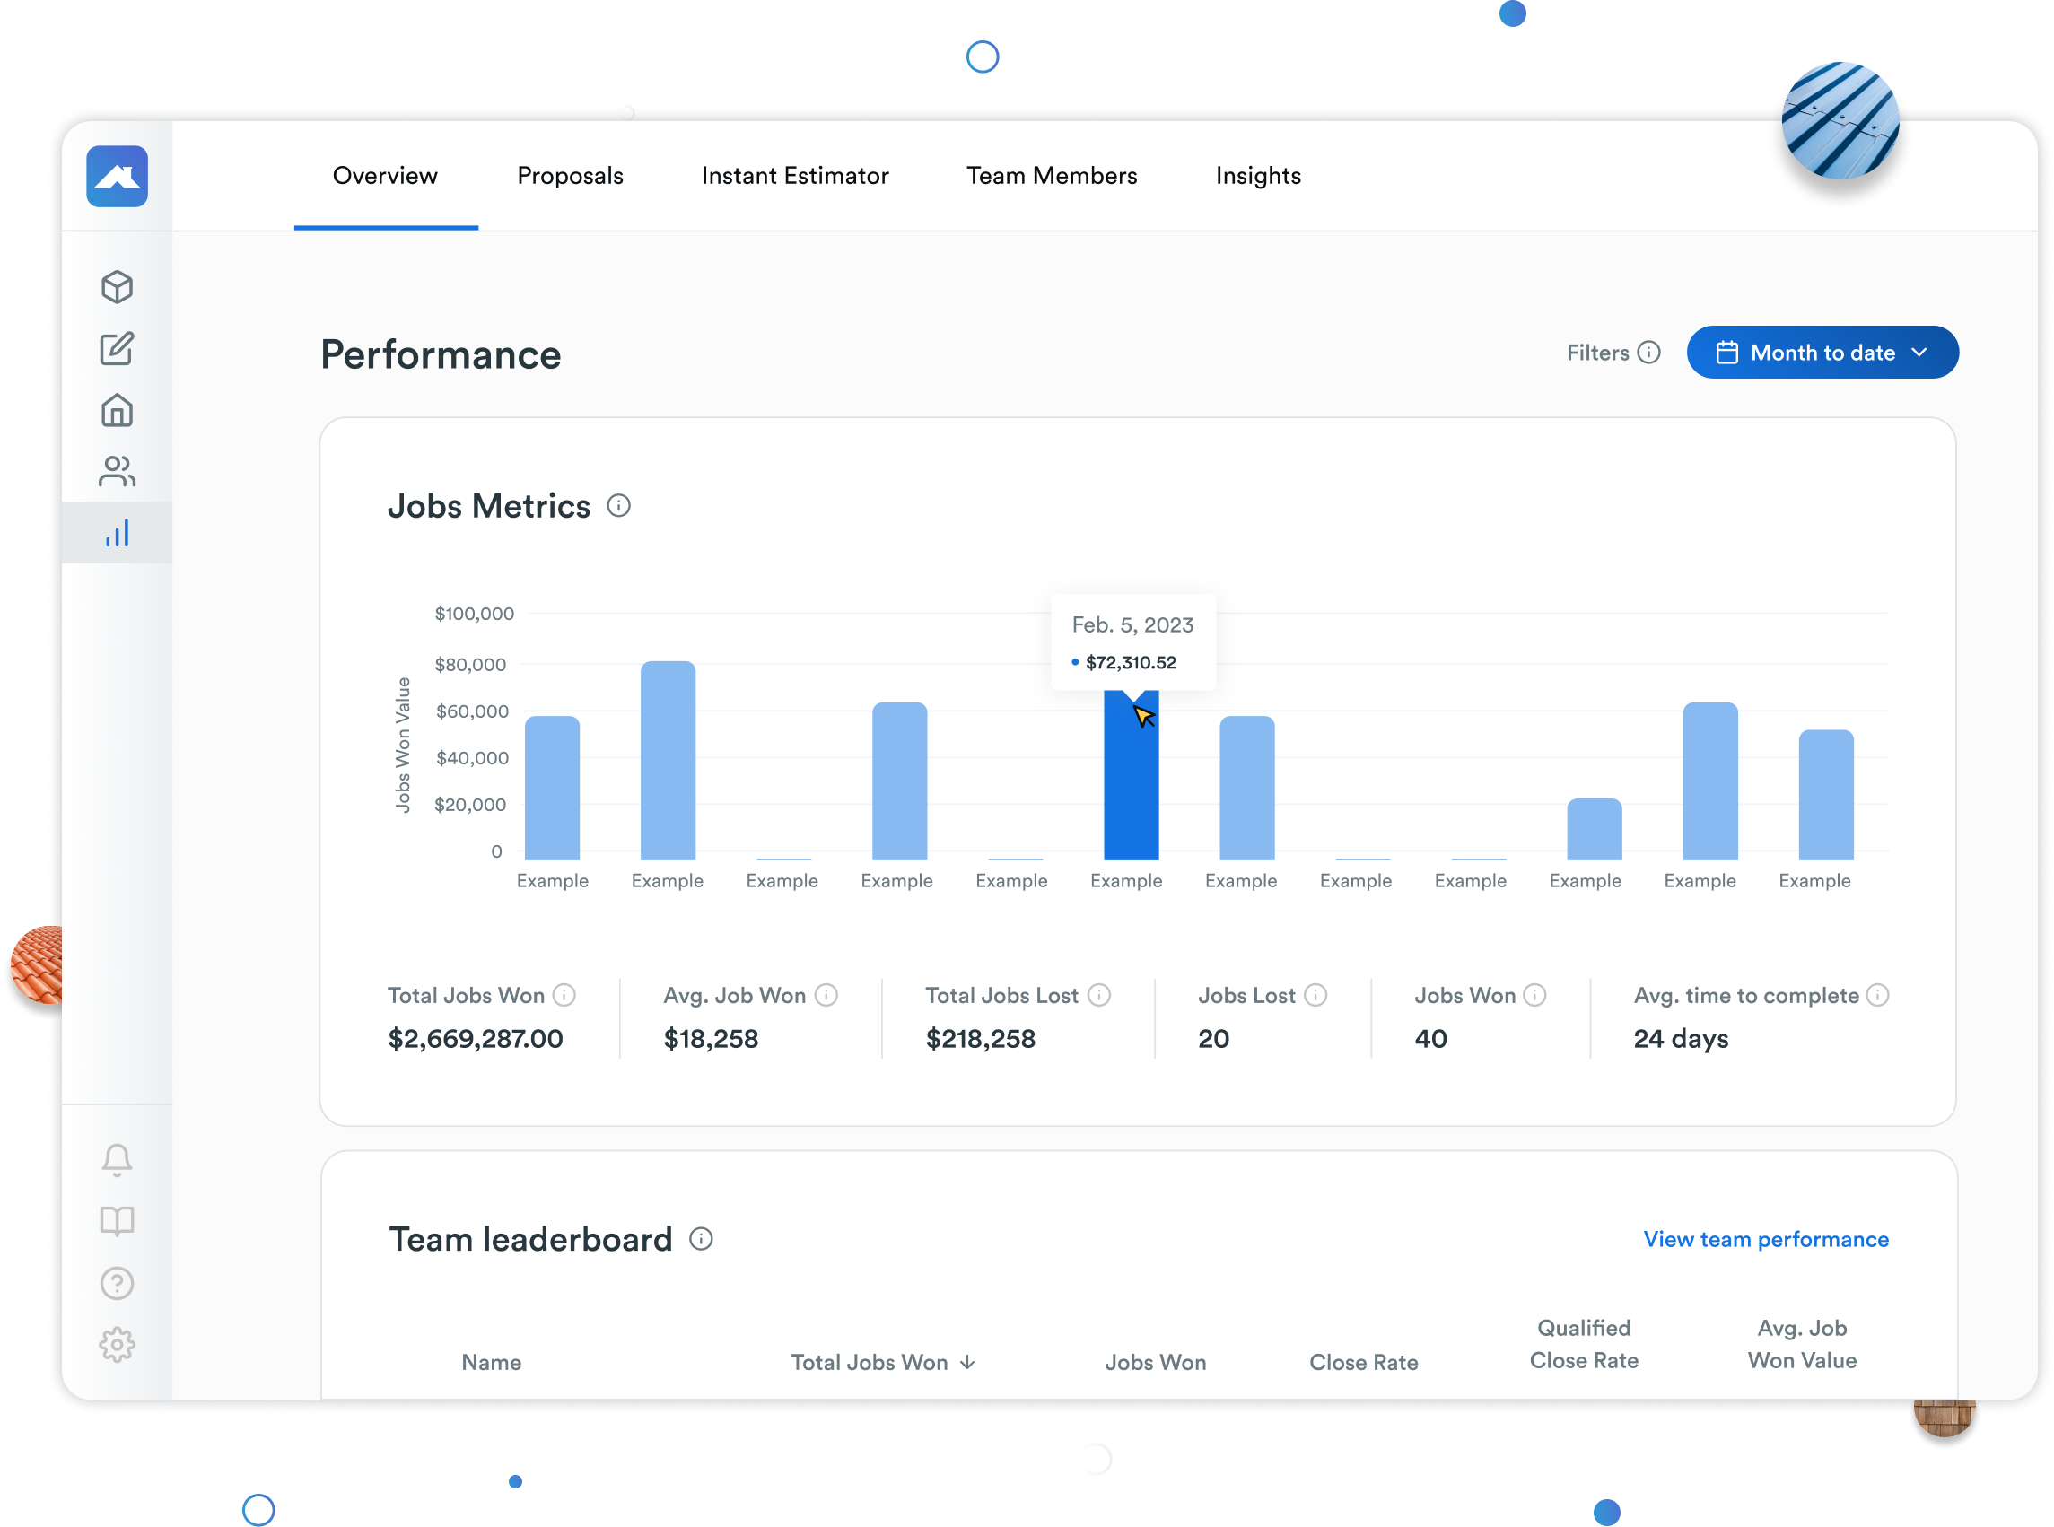
Task: Click the Team Members navigation item
Action: pos(1052,176)
